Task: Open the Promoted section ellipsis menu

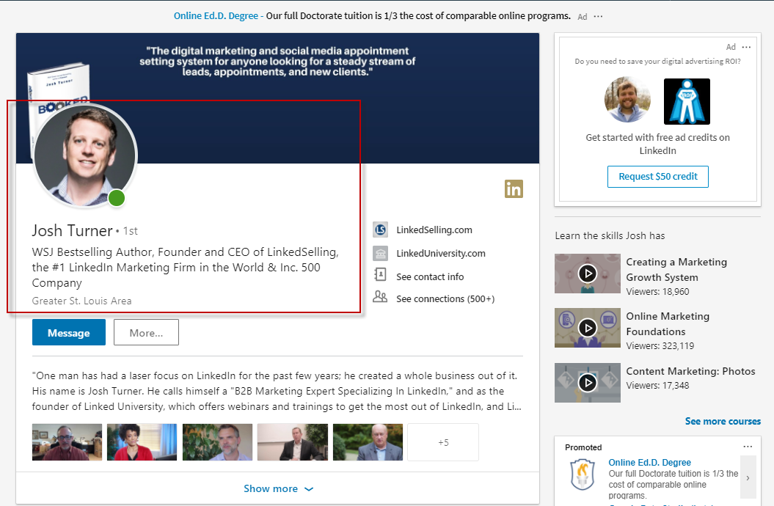Action: [x=747, y=447]
